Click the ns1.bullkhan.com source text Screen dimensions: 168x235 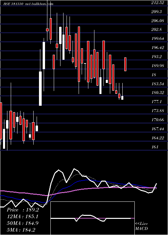point(39,4)
